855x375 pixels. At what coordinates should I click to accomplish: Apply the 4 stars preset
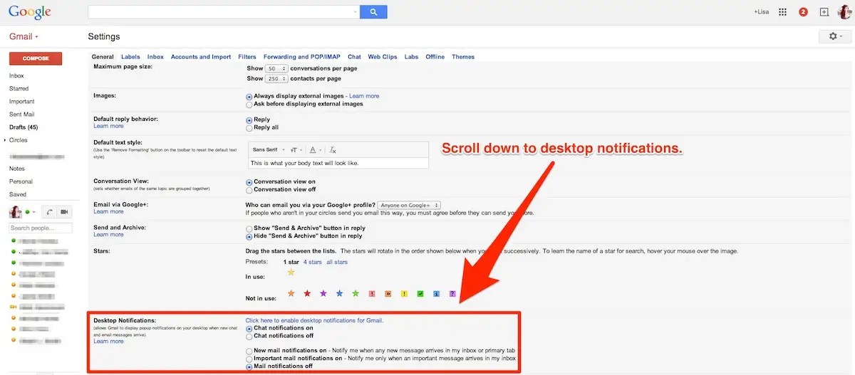312,262
